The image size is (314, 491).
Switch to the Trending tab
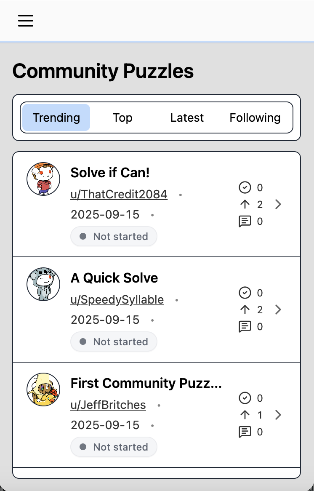tap(56, 117)
